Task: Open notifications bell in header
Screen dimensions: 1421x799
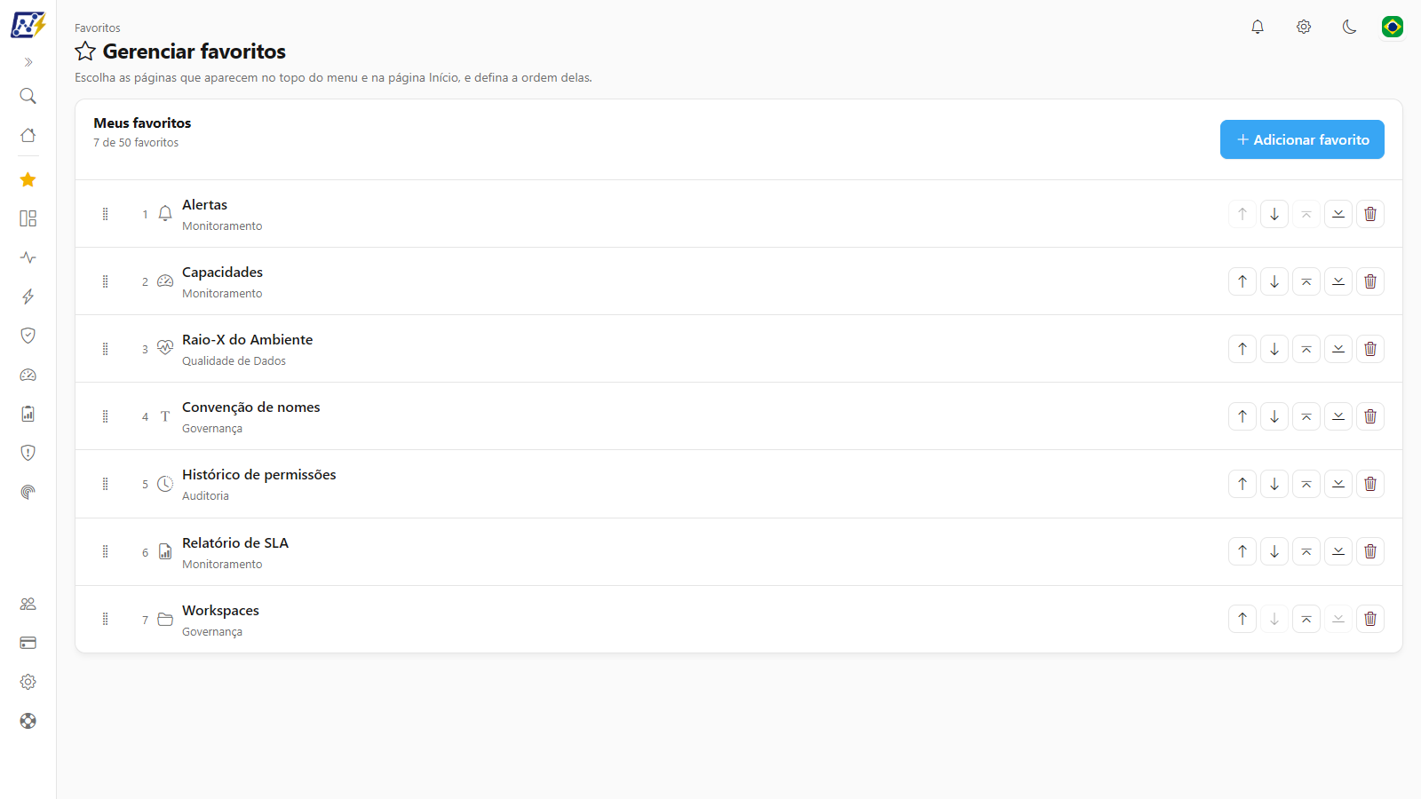Action: click(1258, 27)
